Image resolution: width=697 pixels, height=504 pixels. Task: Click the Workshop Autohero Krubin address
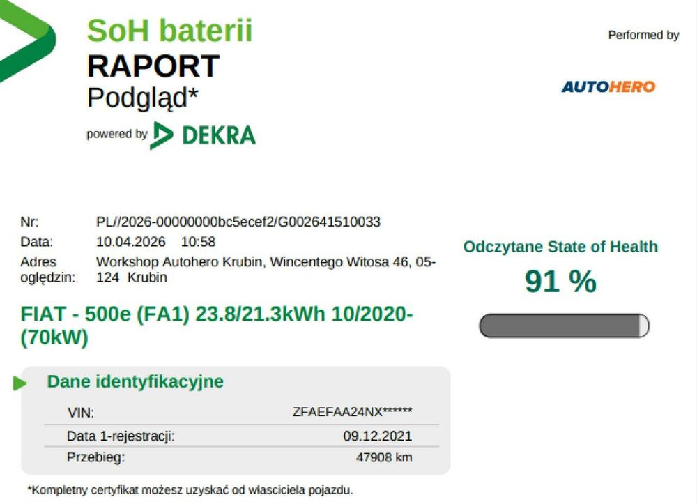pyautogui.click(x=266, y=269)
